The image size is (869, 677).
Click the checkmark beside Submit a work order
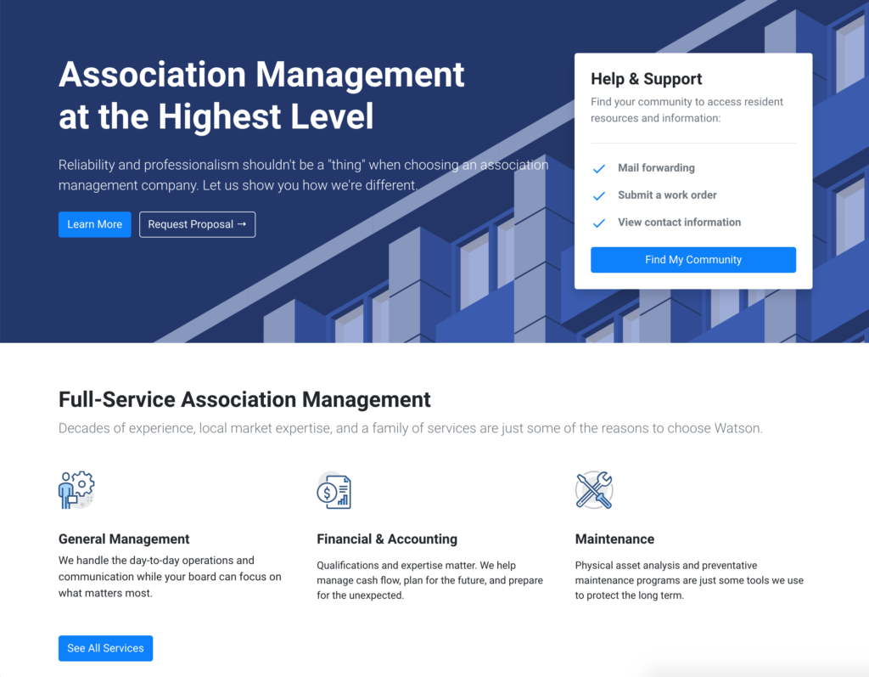pyautogui.click(x=599, y=196)
